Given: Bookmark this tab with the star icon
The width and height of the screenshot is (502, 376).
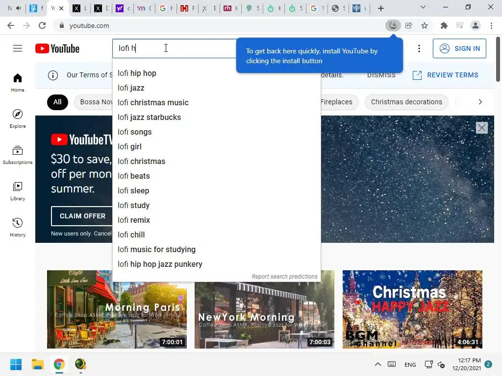Looking at the screenshot, I should point(425,25).
